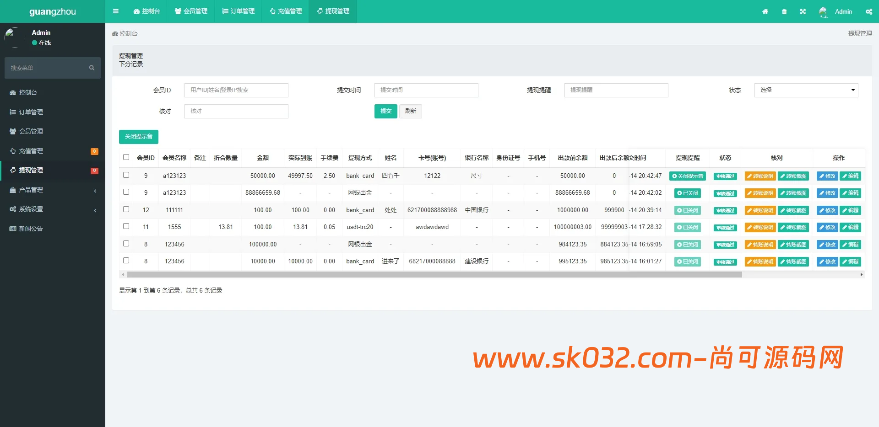879x427 pixels.
Task: Click the trash/clear cache icon in the top bar
Action: pos(784,11)
